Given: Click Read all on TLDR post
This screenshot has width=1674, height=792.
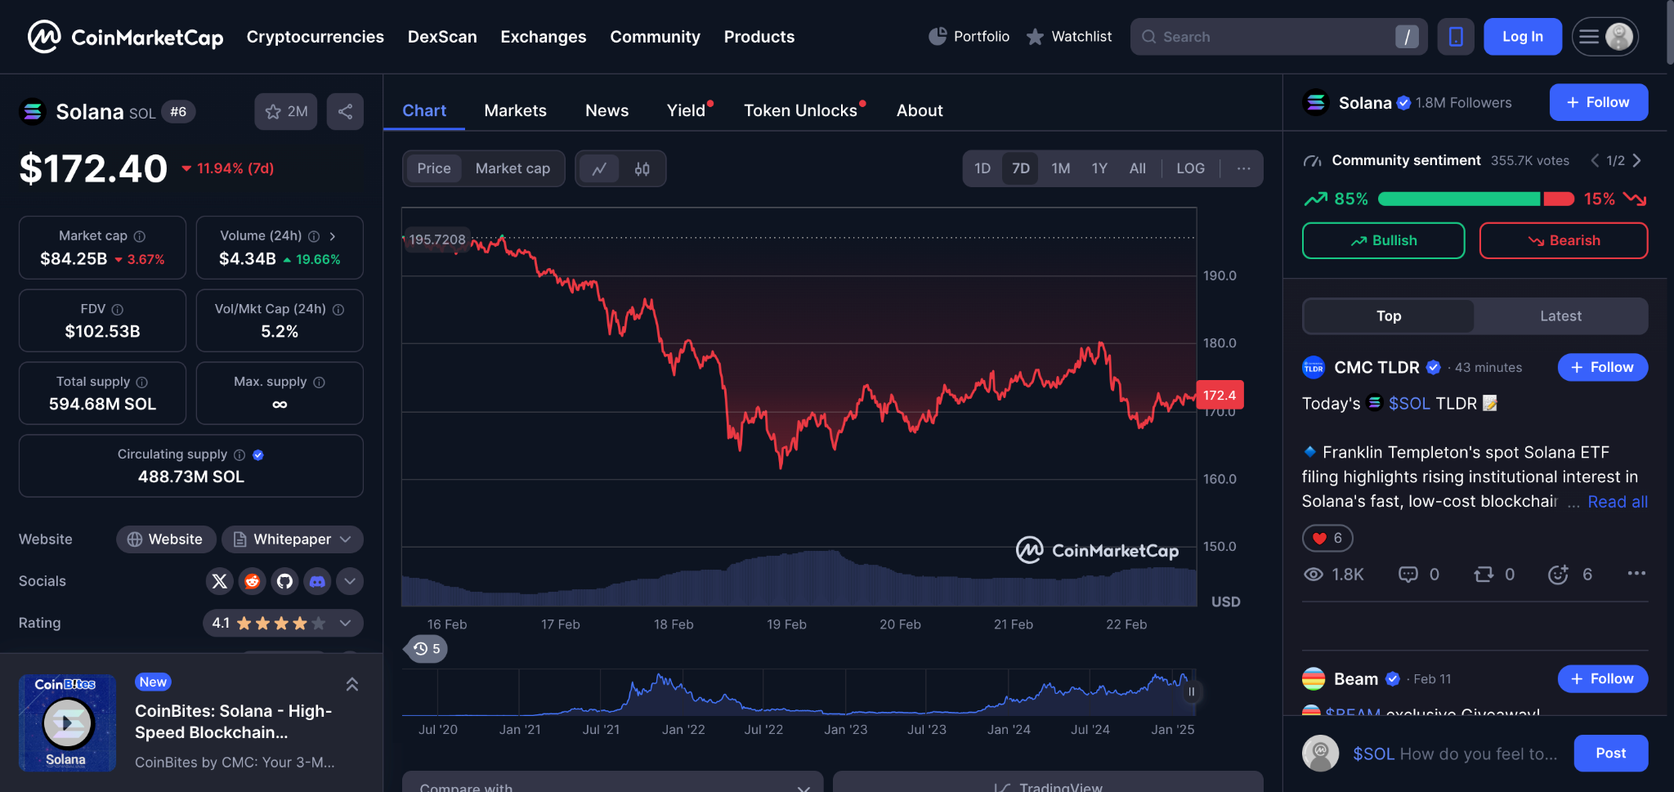Looking at the screenshot, I should 1618,502.
